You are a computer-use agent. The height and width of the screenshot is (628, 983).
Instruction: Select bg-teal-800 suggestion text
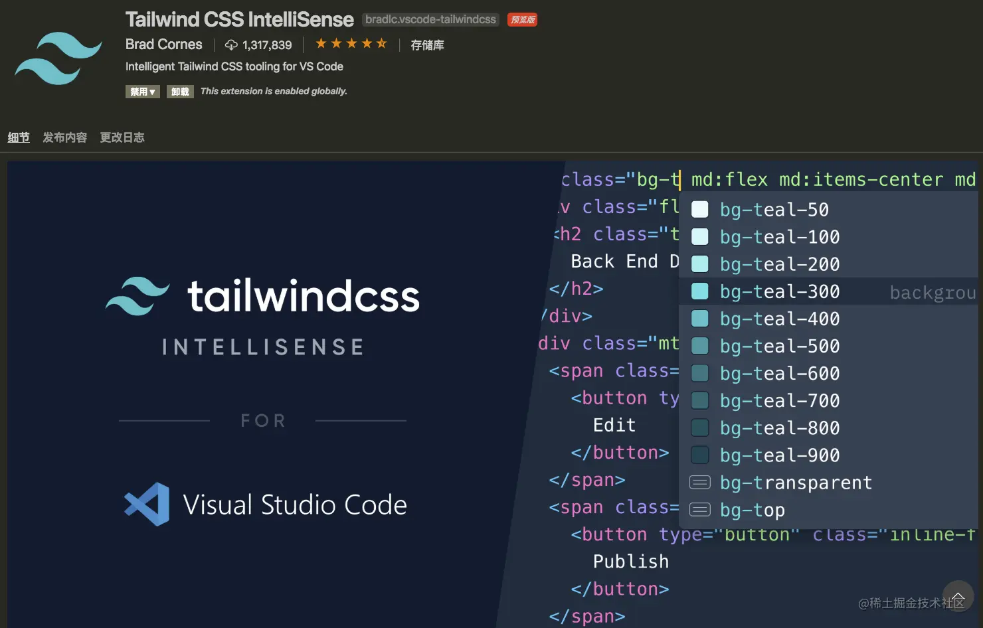coord(780,428)
